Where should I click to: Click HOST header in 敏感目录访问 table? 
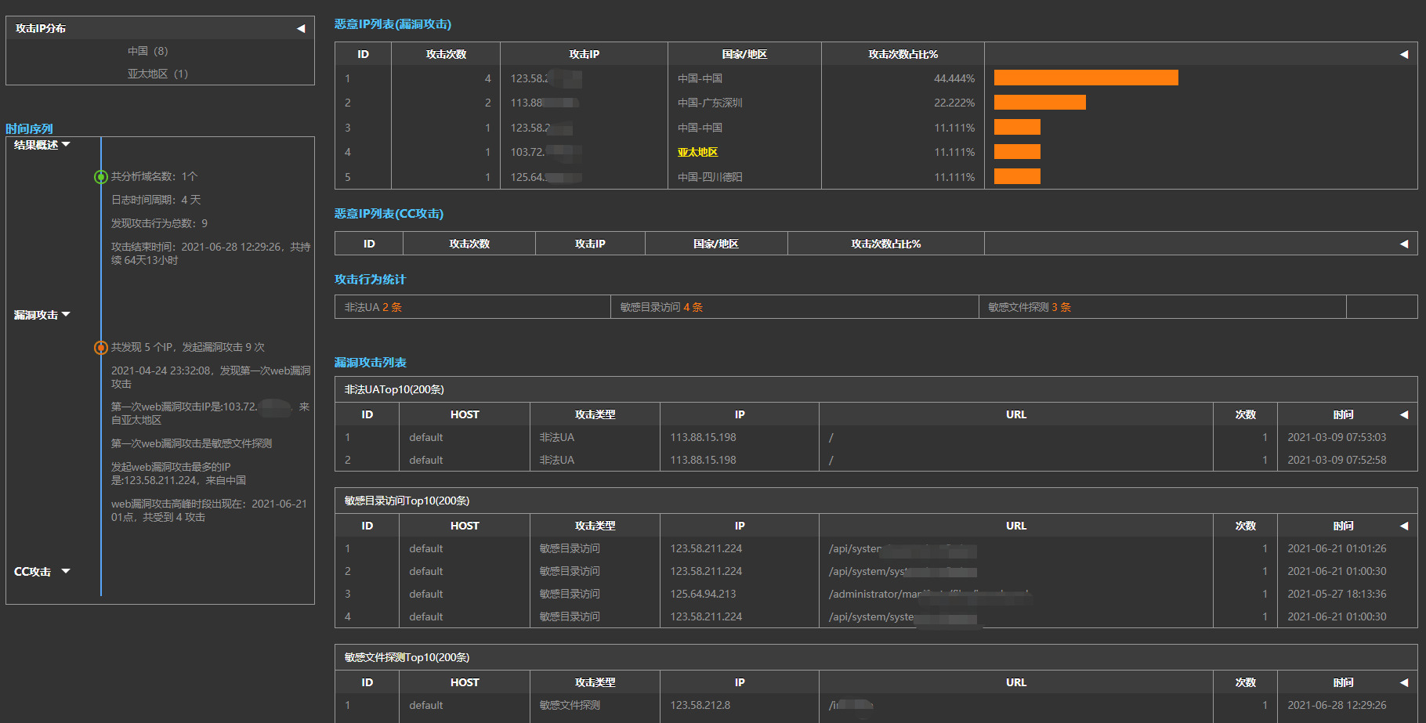tap(465, 526)
